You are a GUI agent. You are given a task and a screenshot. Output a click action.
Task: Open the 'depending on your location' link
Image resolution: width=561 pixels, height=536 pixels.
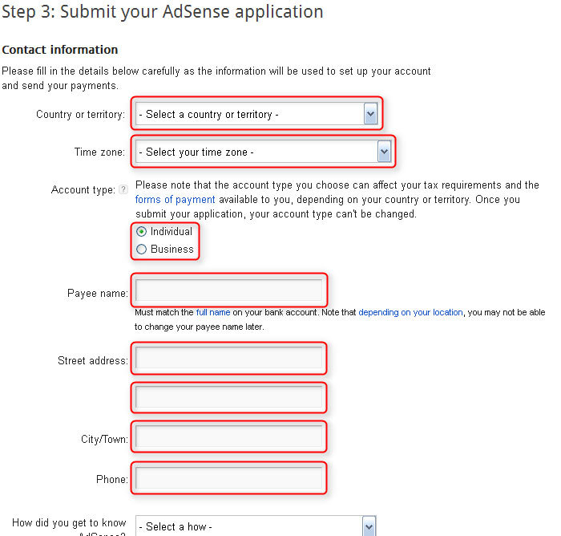(410, 312)
